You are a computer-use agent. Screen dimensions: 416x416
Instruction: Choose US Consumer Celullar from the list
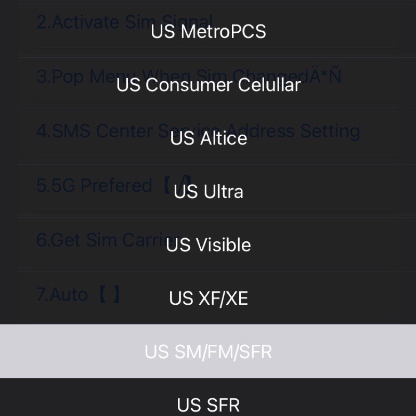tap(208, 85)
